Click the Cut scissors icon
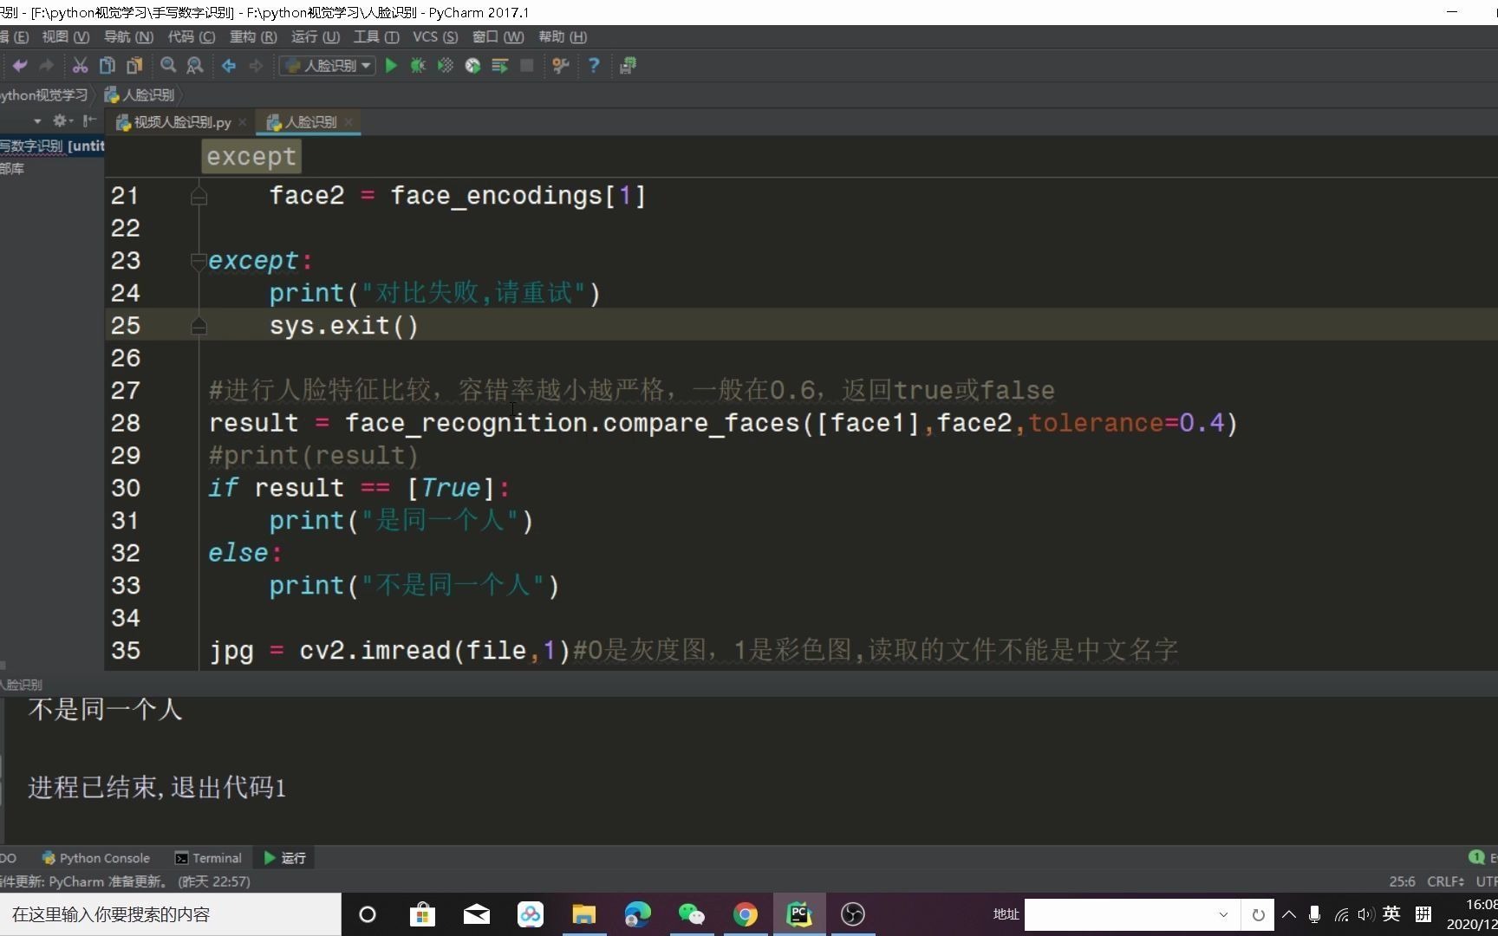The image size is (1498, 936). pos(79,65)
